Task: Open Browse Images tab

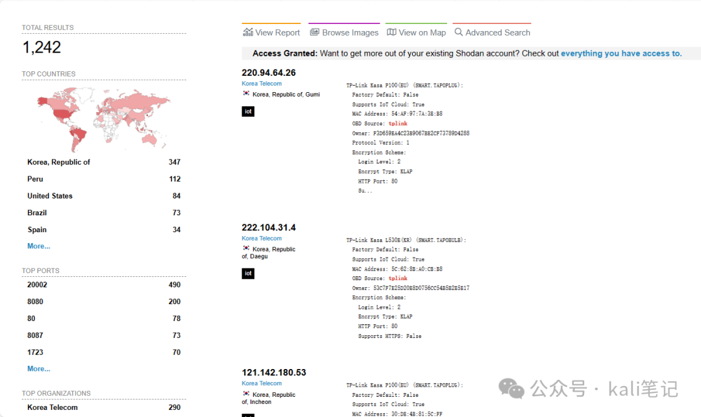Action: pos(344,32)
